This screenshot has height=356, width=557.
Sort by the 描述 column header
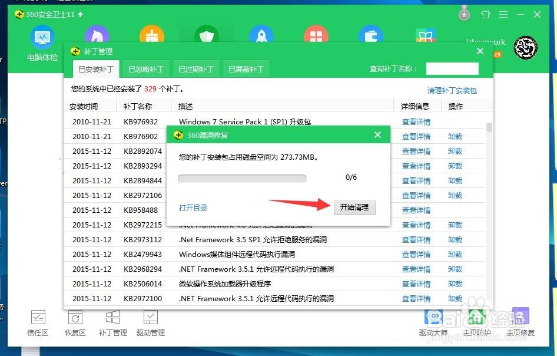[185, 106]
